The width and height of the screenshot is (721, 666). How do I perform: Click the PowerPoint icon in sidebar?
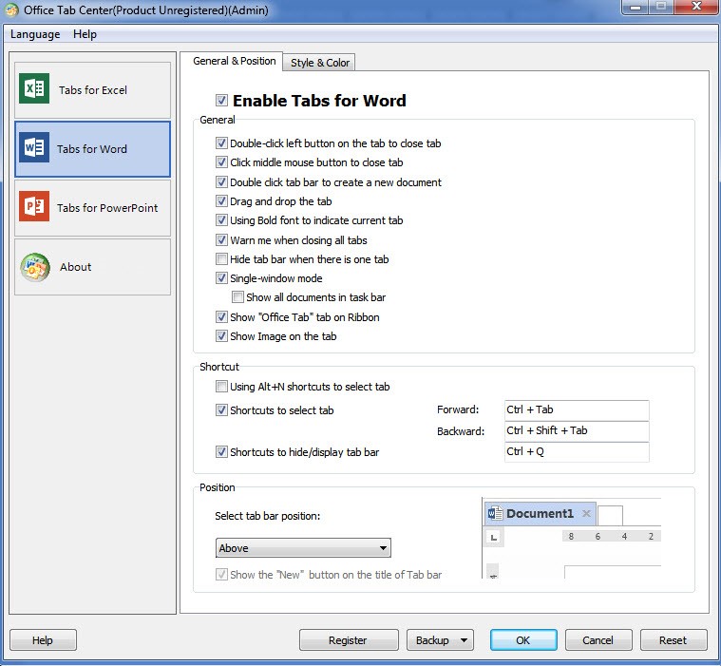34,206
